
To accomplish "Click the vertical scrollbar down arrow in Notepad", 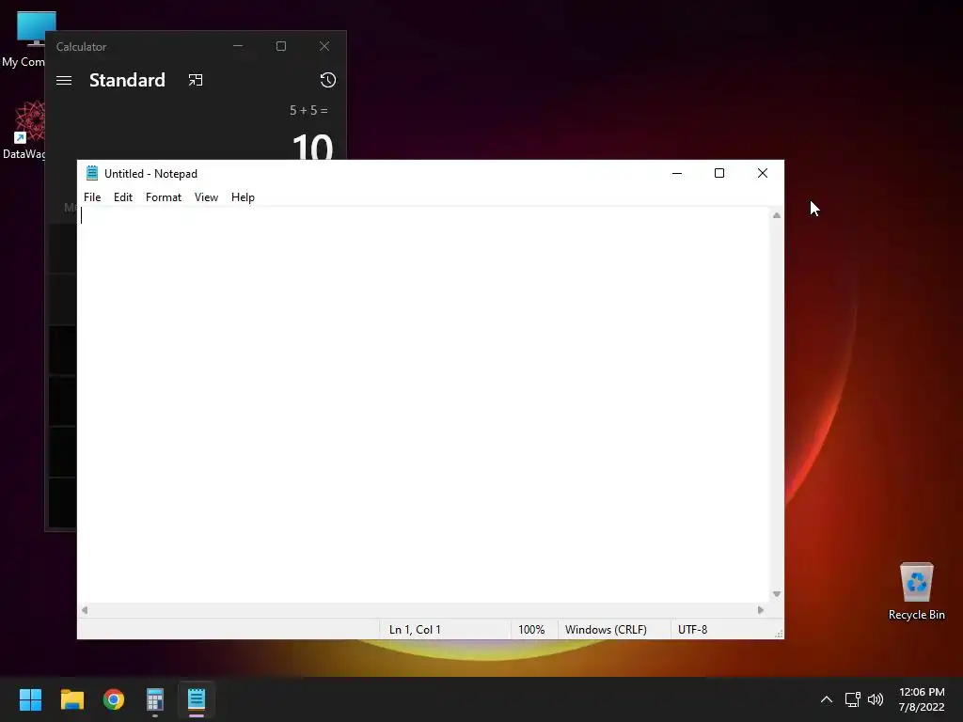I will [777, 594].
